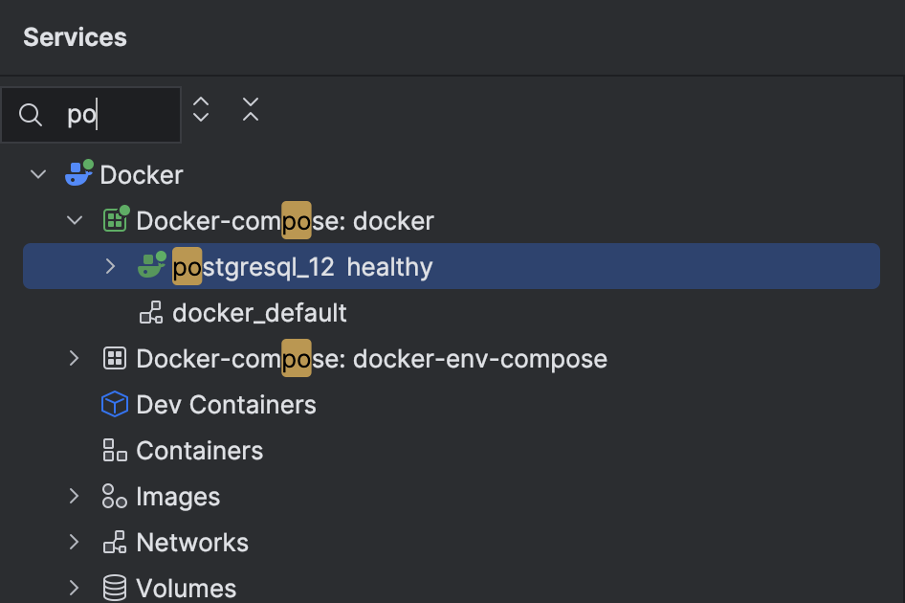Select the docker_default tree entry
The height and width of the screenshot is (603, 905).
click(258, 312)
